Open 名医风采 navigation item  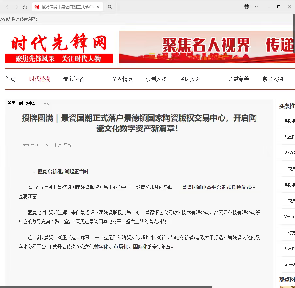pyautogui.click(x=190, y=79)
